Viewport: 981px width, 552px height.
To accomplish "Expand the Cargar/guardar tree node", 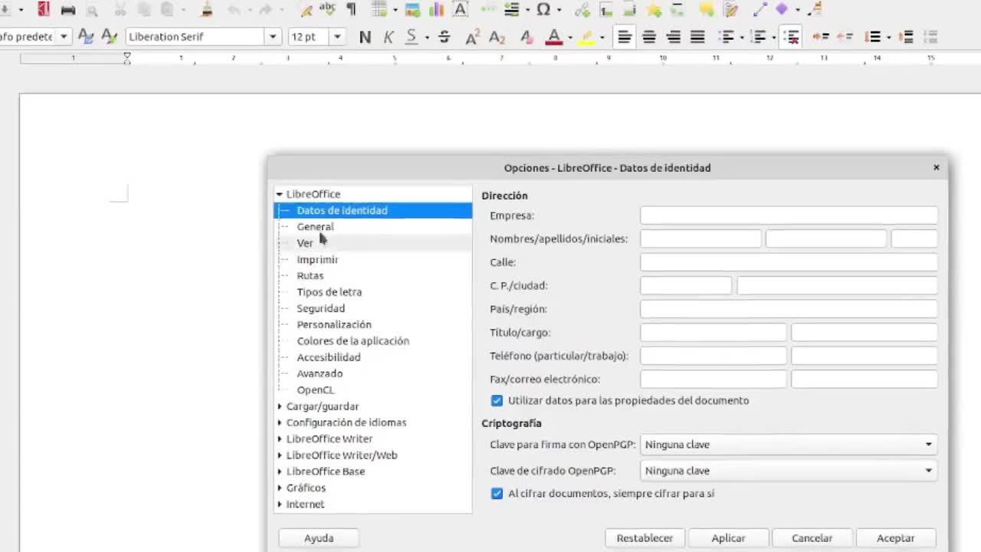I will [280, 406].
